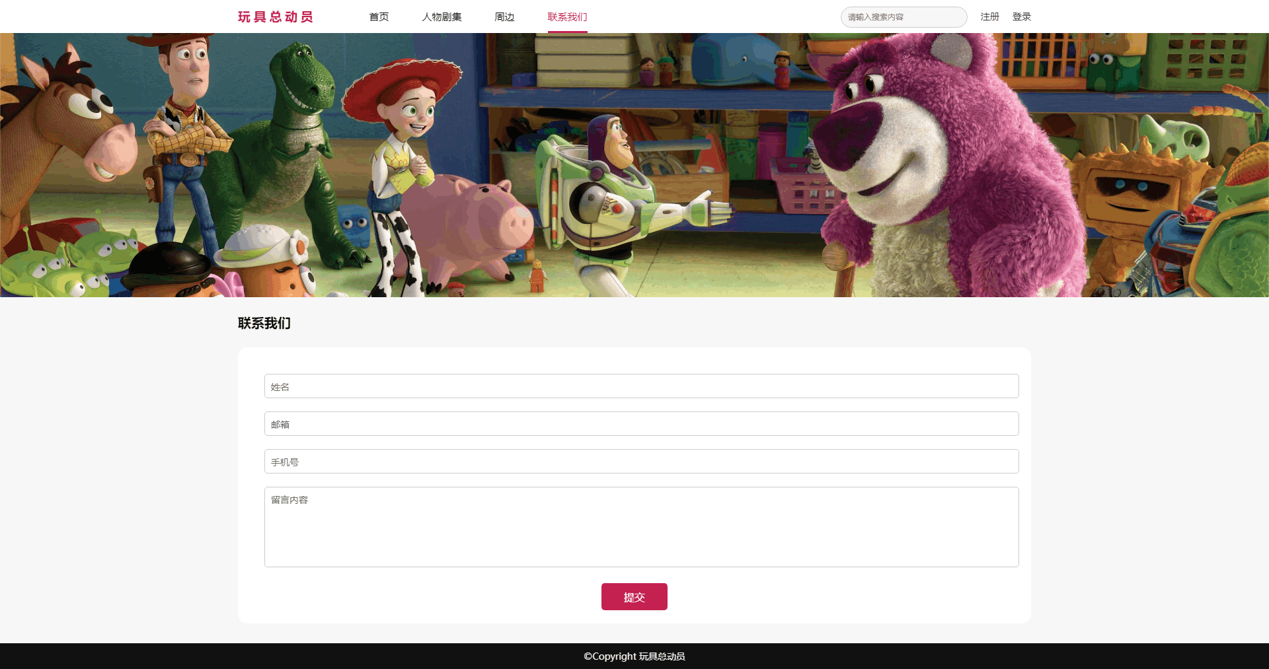
Task: Click the 登录 link
Action: 1021,17
